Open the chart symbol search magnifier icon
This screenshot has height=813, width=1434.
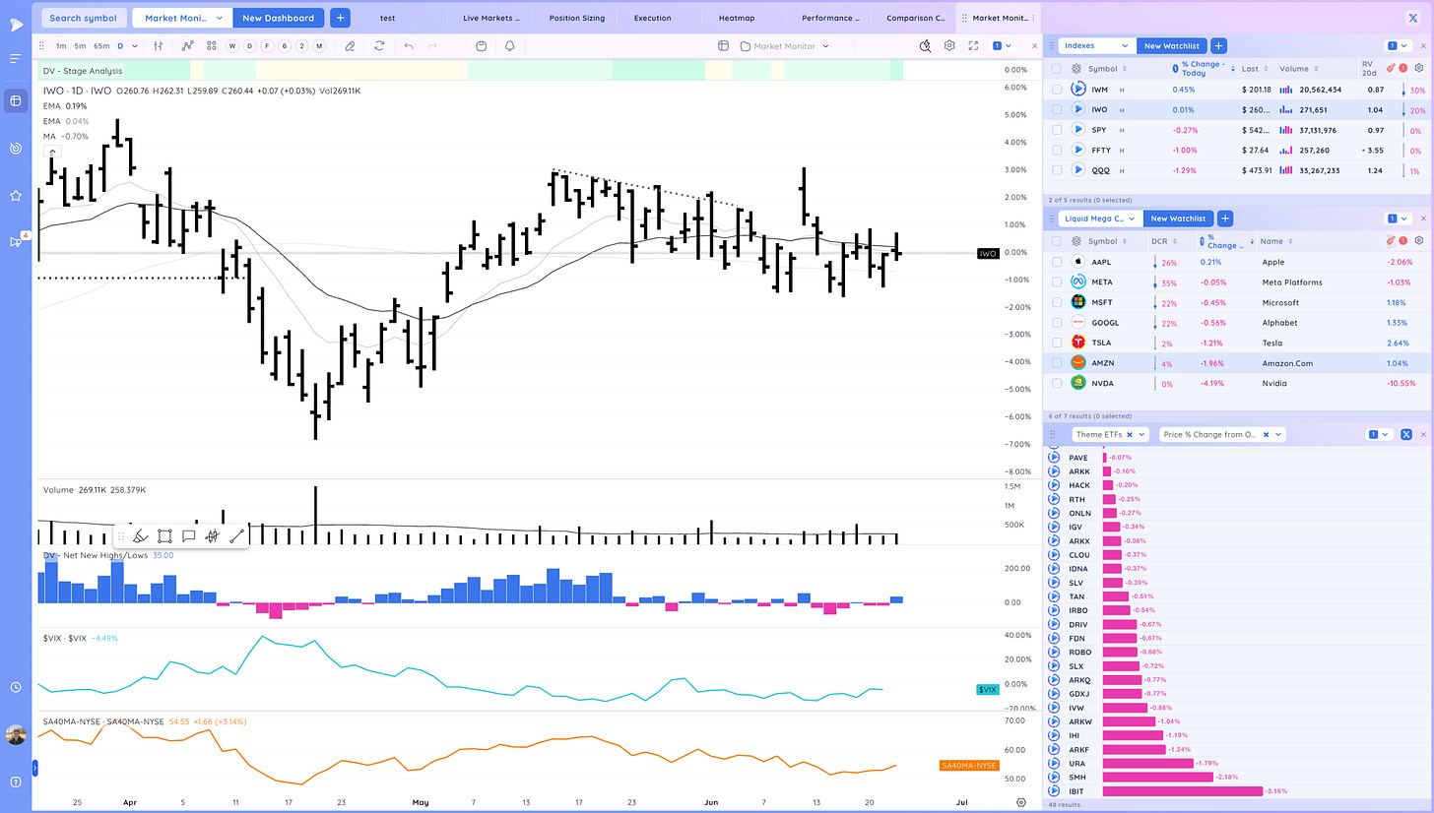coord(925,45)
